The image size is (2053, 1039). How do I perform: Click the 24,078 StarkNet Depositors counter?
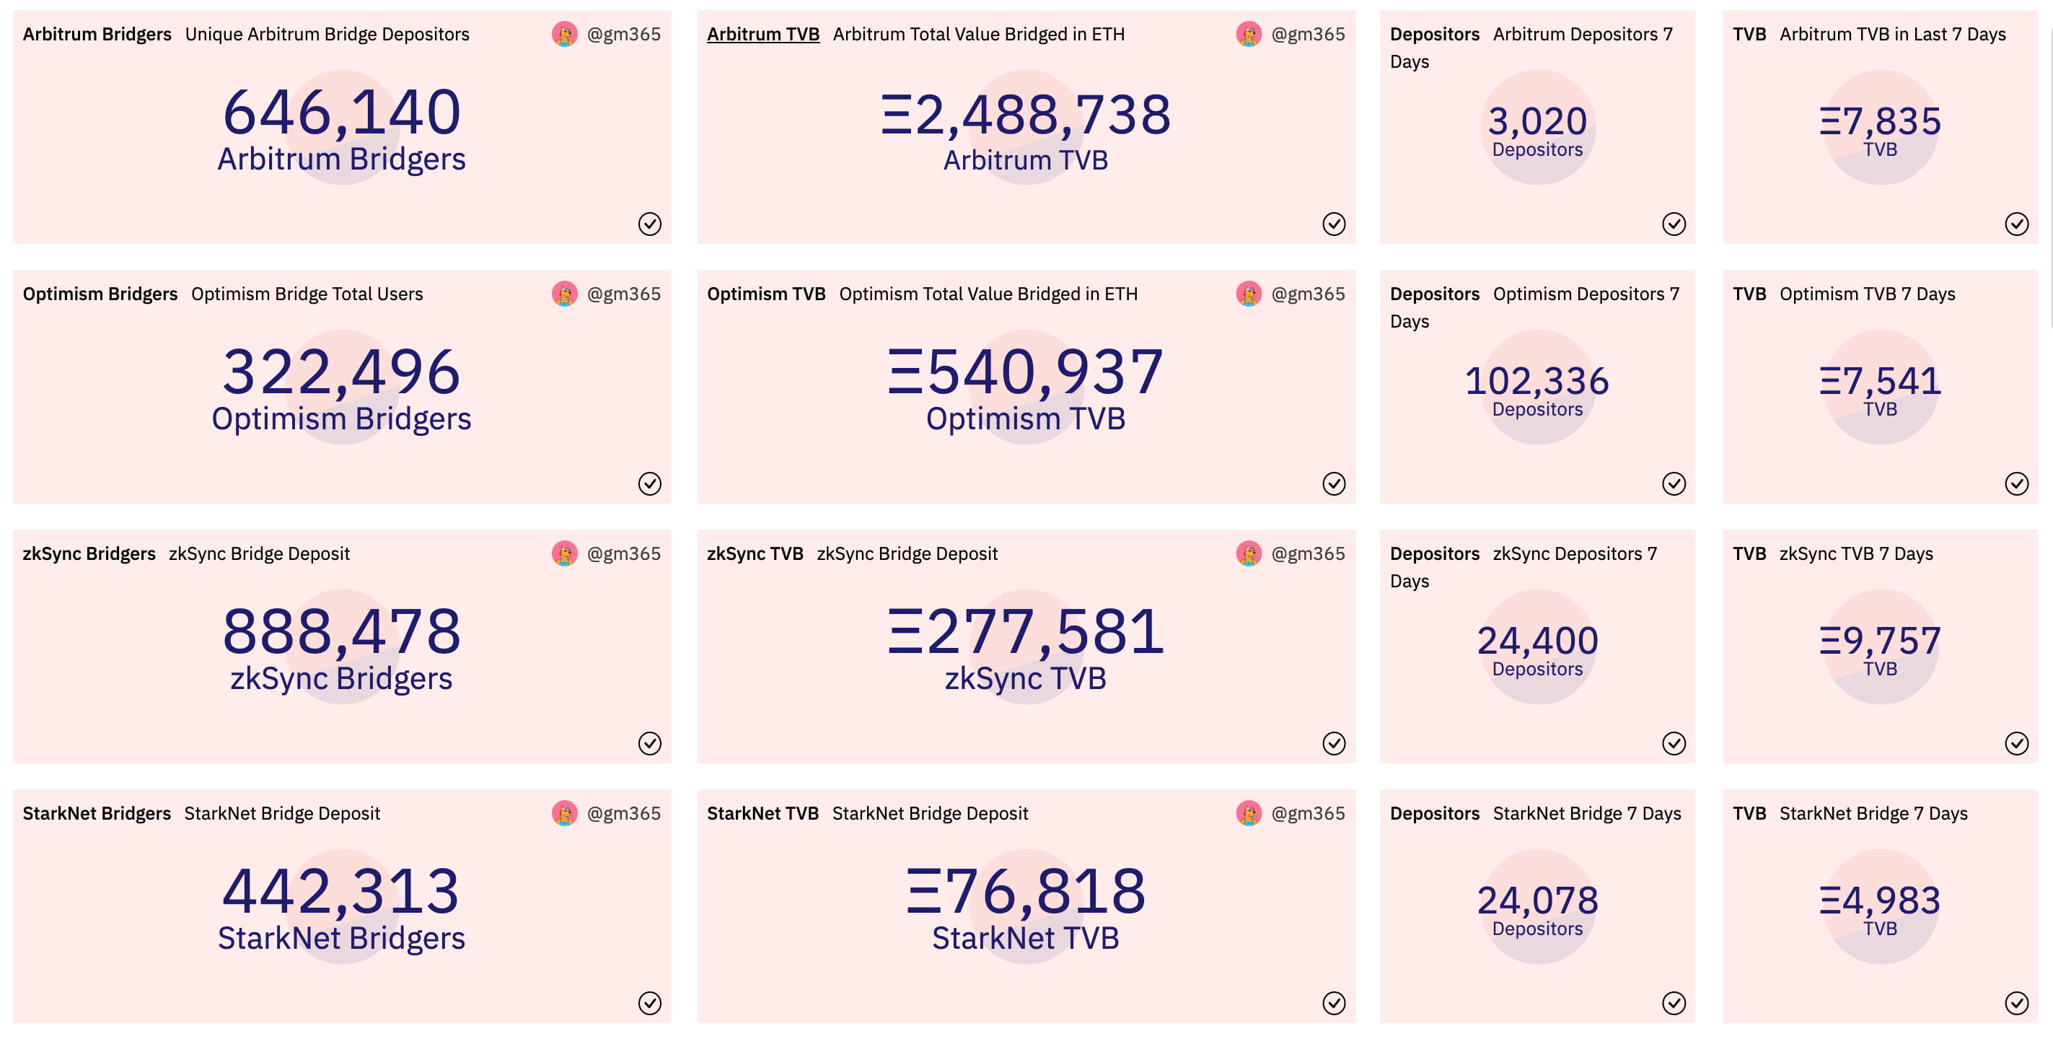[x=1537, y=901]
